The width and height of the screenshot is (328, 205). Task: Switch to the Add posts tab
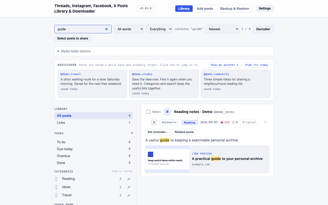(x=205, y=8)
